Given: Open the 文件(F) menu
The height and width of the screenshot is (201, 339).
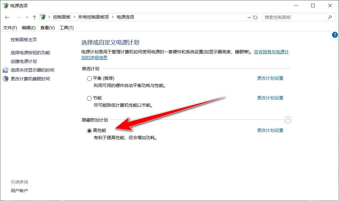Looking at the screenshot, I should pos(10,28).
